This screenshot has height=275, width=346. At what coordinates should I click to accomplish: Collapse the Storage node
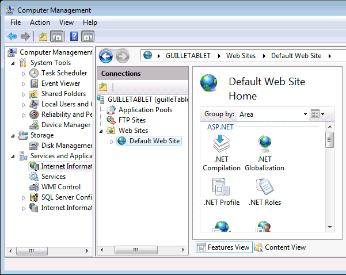tap(13, 136)
